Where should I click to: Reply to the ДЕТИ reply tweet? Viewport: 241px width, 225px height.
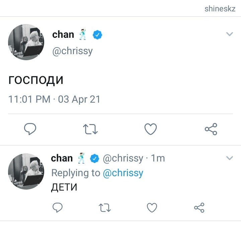58,208
